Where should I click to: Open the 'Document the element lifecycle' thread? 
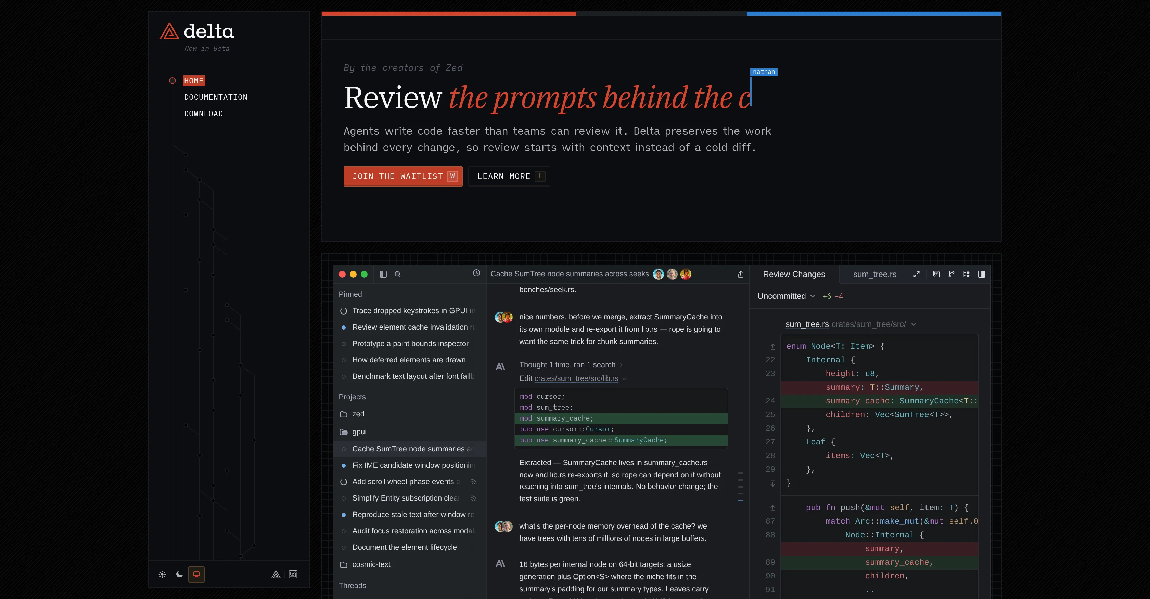(409, 547)
